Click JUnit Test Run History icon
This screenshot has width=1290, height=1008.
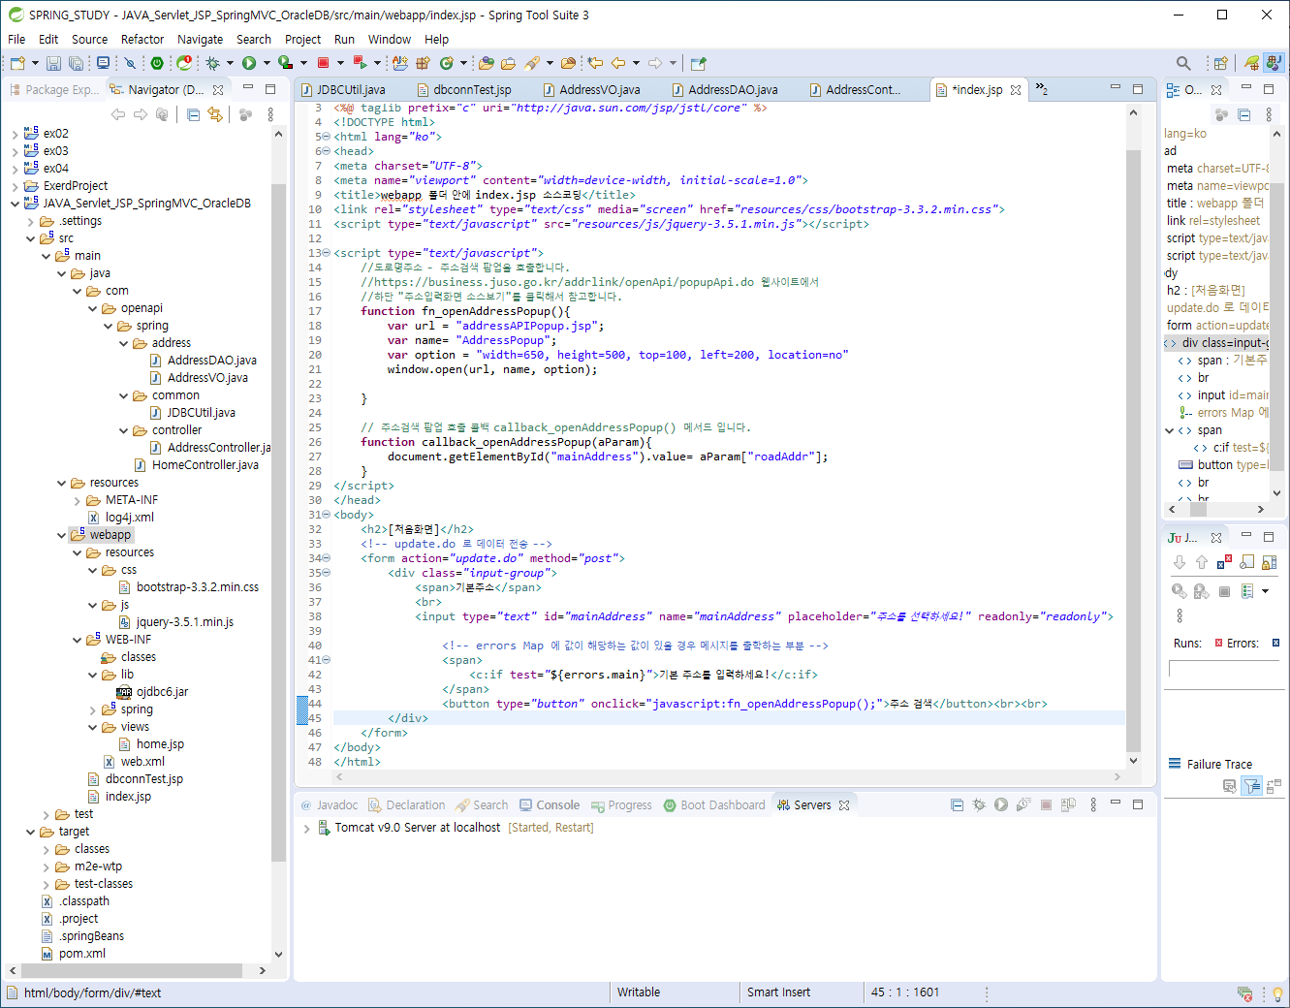1247,591
